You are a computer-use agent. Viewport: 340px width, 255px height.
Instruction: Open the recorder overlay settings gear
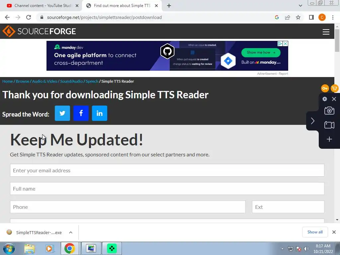325,99
